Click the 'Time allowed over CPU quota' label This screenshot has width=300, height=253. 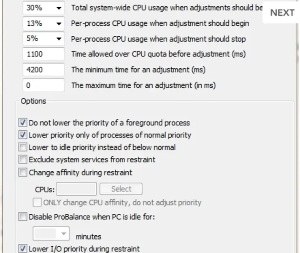(x=158, y=54)
